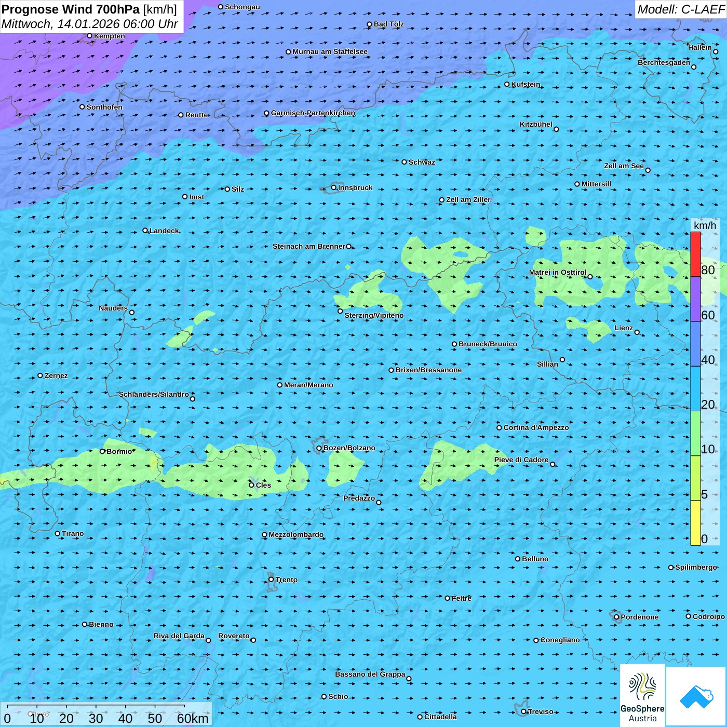Pick the green legend color between 10 and 20
Viewport: 727px width, 727px height.
point(695,433)
